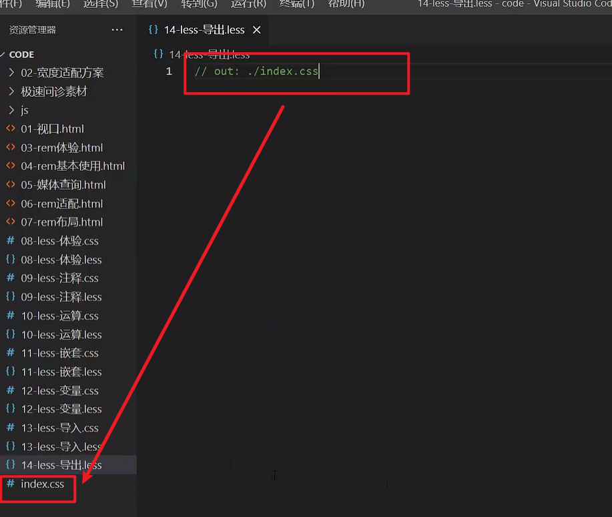Click the HTML icon beside 03-rem体验.html
The height and width of the screenshot is (517, 612).
pyautogui.click(x=10, y=147)
